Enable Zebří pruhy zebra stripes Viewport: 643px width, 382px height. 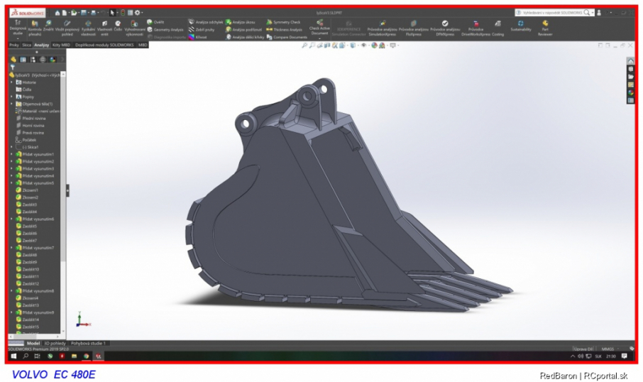[x=202, y=30]
